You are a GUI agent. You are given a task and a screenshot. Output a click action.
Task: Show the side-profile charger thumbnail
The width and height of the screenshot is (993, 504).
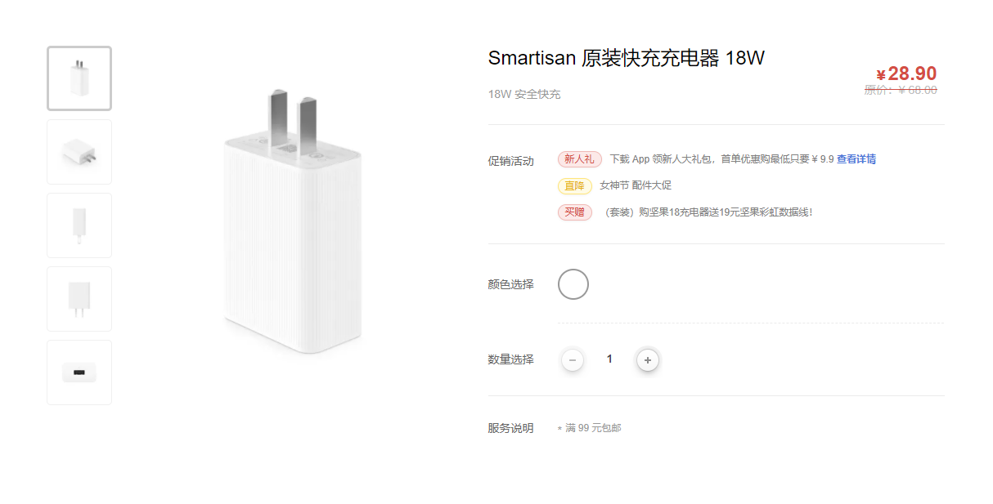point(79,225)
